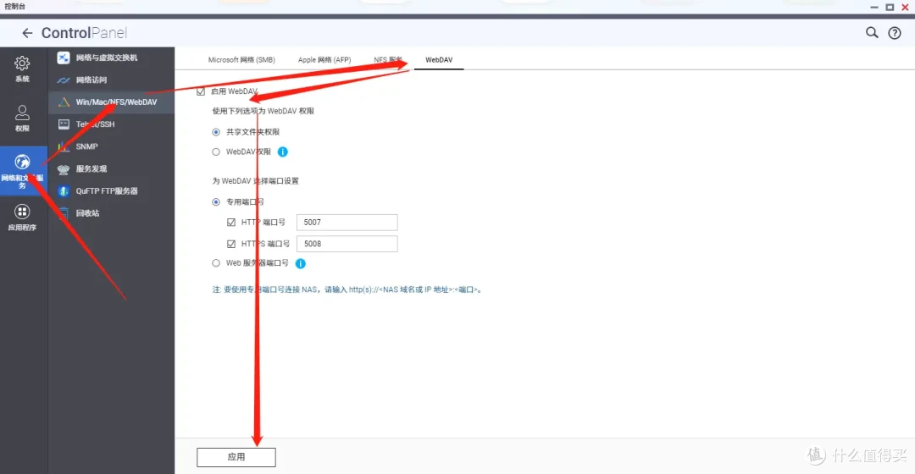Open QuFTP FTP服务器 menu item
Image resolution: width=915 pixels, height=474 pixels.
point(112,191)
